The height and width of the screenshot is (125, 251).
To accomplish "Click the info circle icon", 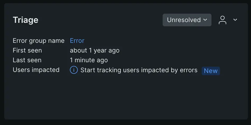I will pos(74,70).
